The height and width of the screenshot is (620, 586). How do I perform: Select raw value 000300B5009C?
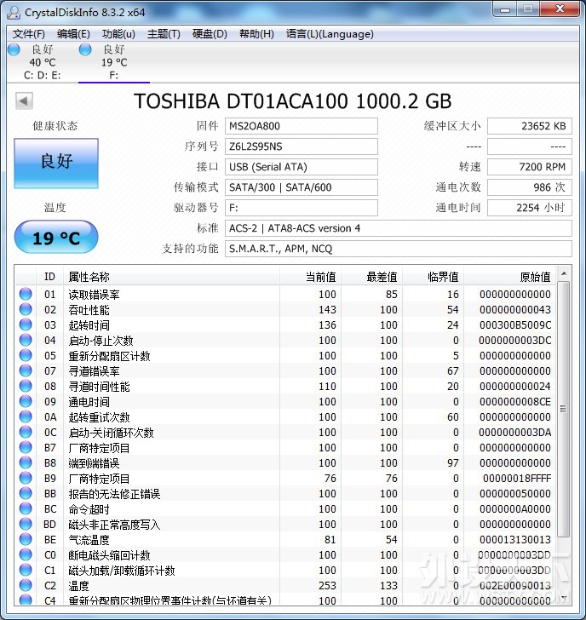[x=515, y=325]
